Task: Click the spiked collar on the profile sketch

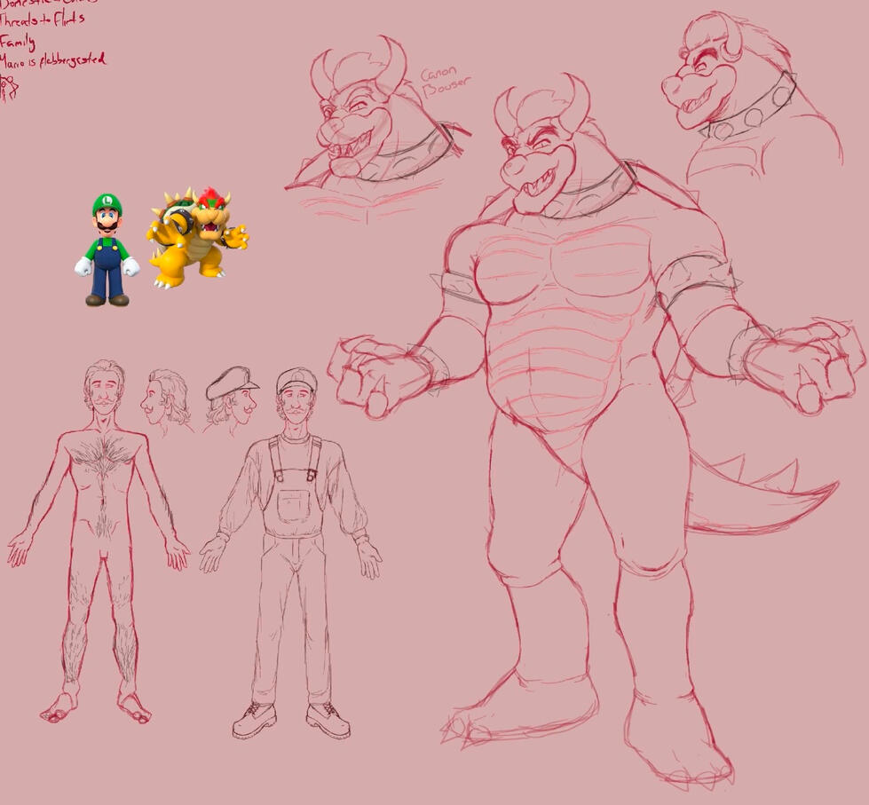Action: pos(750,111)
